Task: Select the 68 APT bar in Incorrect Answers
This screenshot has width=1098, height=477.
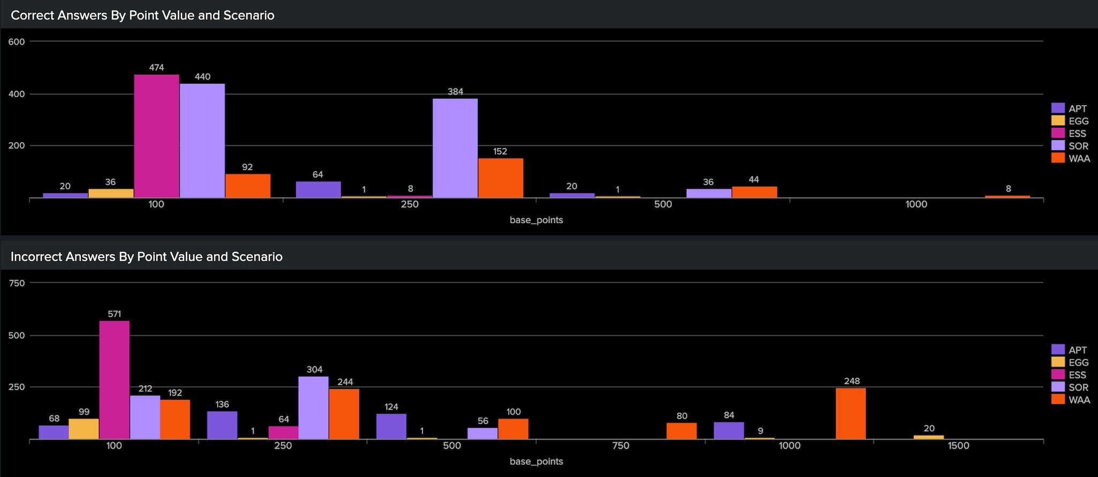Action: [54, 432]
